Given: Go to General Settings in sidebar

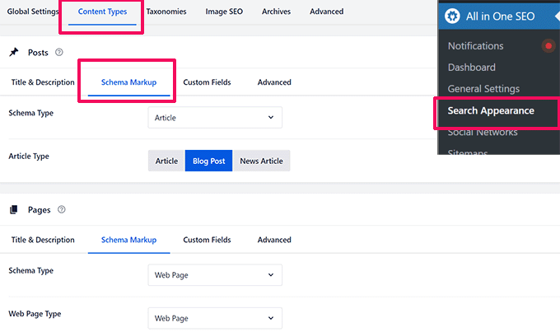Looking at the screenshot, I should [x=483, y=89].
